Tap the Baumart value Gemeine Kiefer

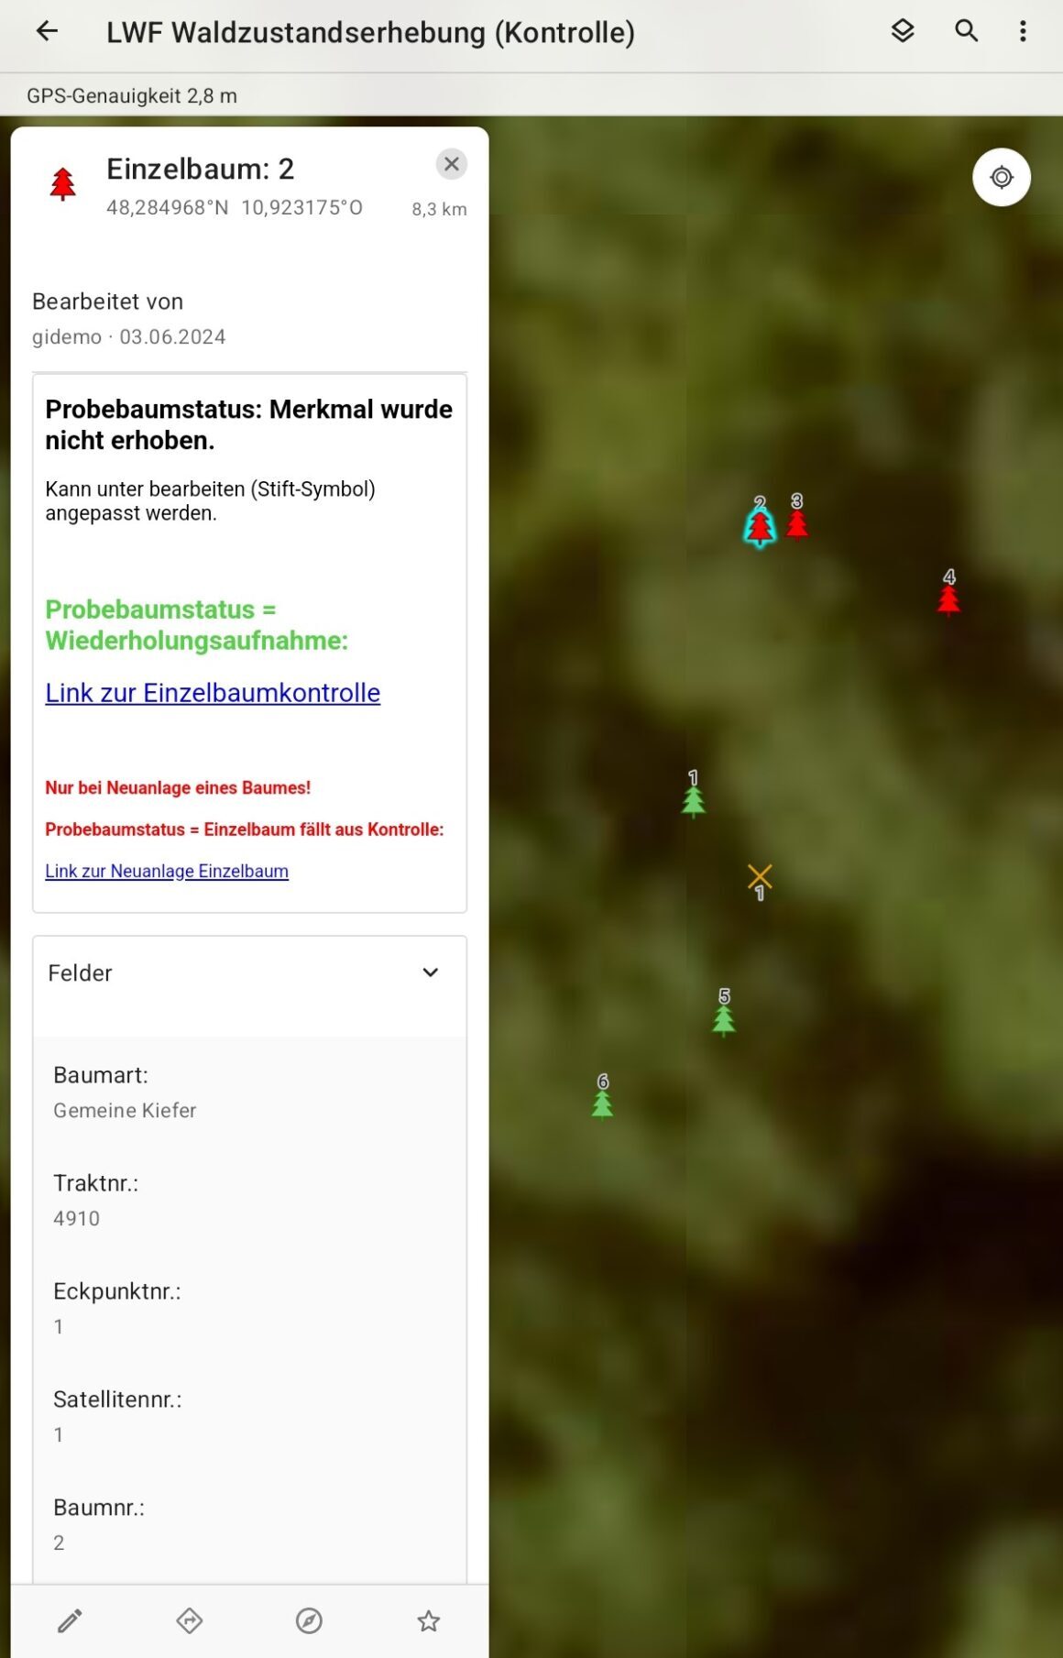pos(125,1110)
